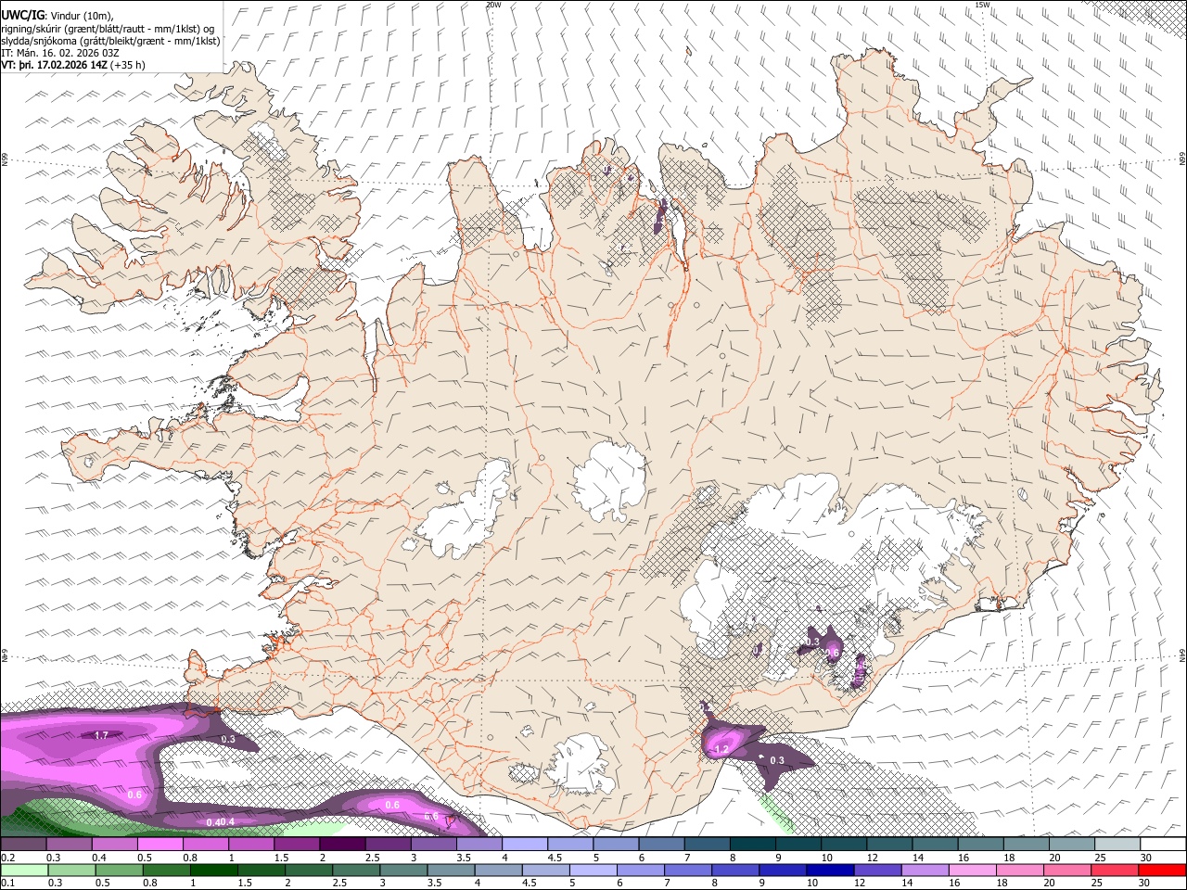Click the "0.3" value beside the 1.7 area
Image resolution: width=1187 pixels, height=890 pixels.
coord(227,739)
